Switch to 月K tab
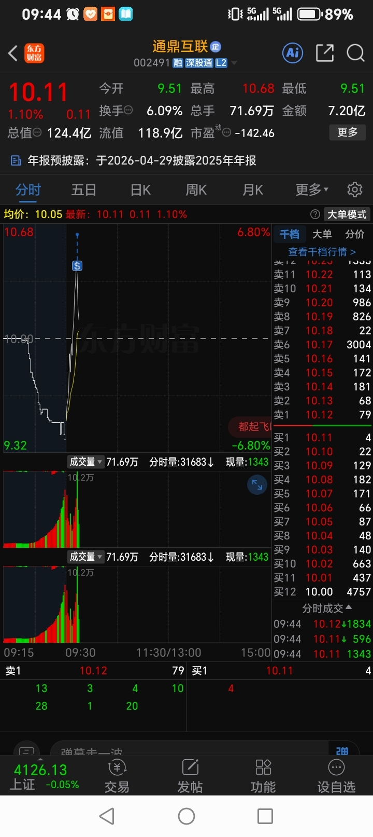This screenshot has width=373, height=837. coord(253,190)
